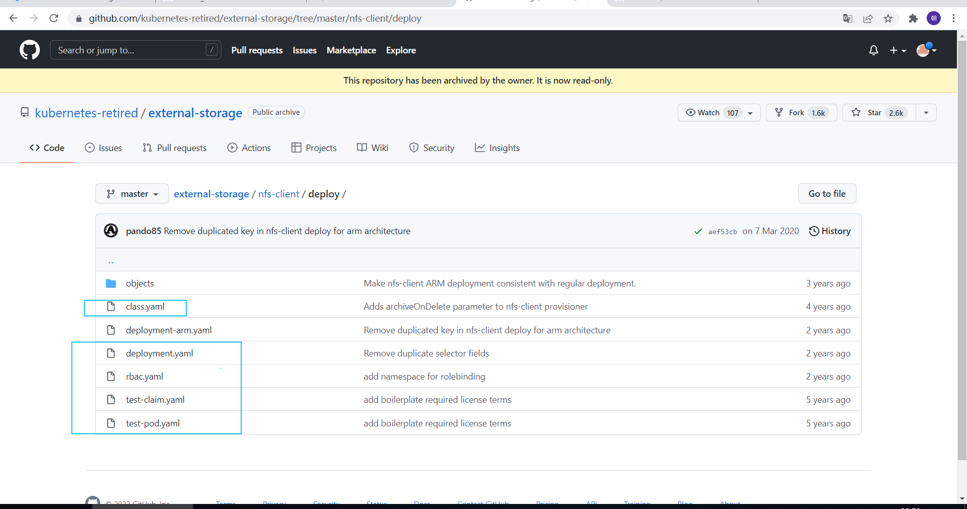The width and height of the screenshot is (967, 509).
Task: Open external-storage breadcrumb root link
Action: point(212,194)
